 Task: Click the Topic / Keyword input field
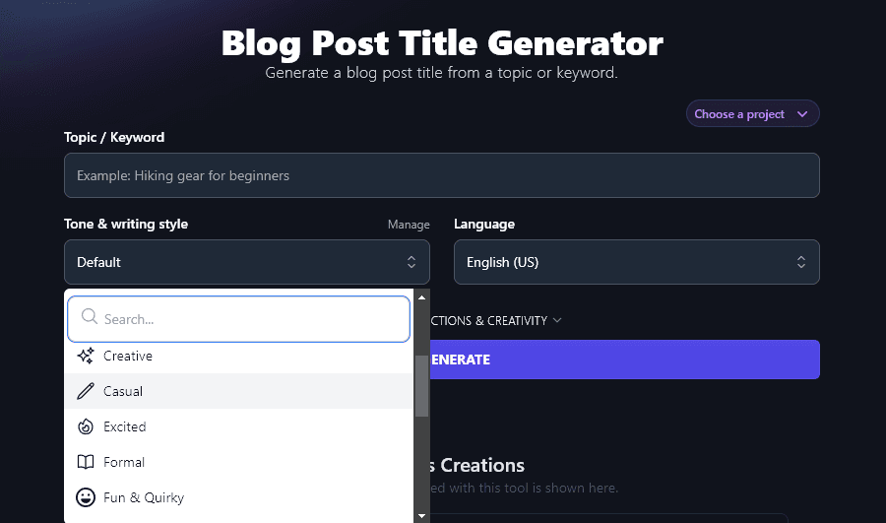click(441, 175)
